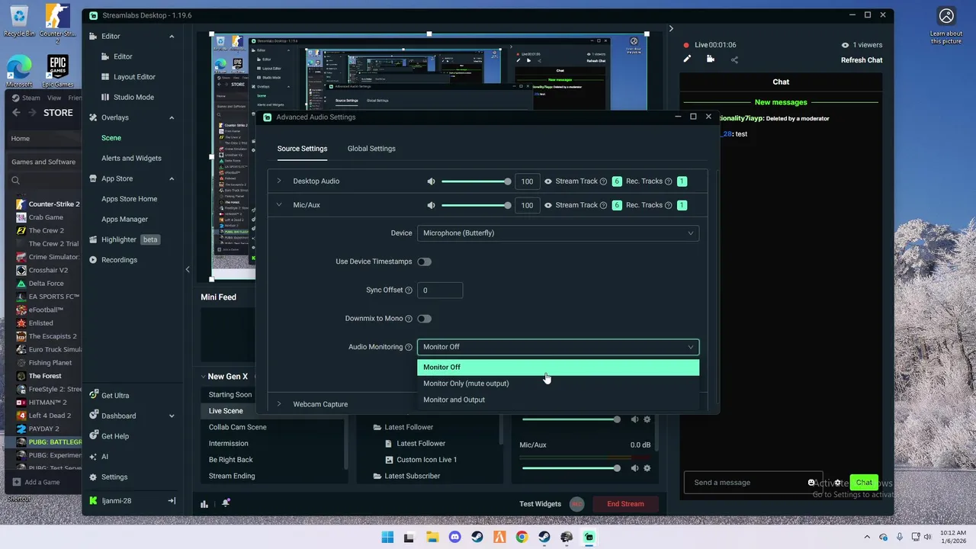
Task: Collapse the Editor section in sidebar
Action: (172, 37)
